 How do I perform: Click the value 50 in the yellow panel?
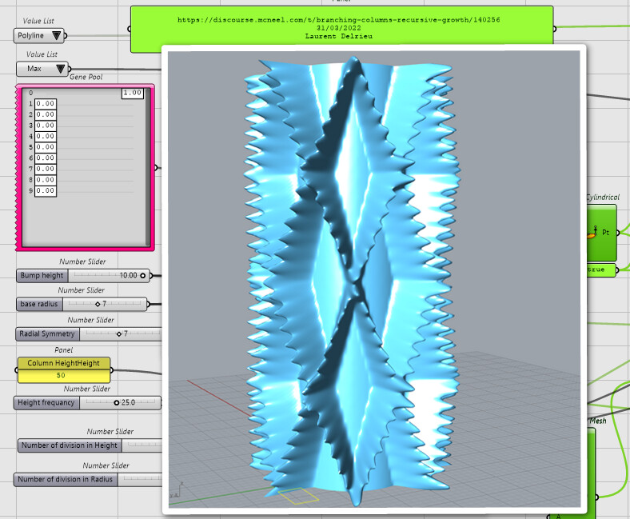click(x=61, y=375)
